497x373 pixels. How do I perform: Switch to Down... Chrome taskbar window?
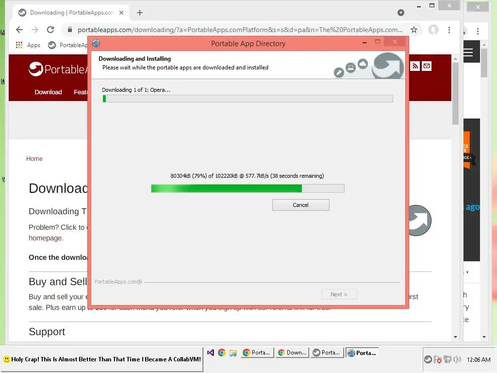292,353
